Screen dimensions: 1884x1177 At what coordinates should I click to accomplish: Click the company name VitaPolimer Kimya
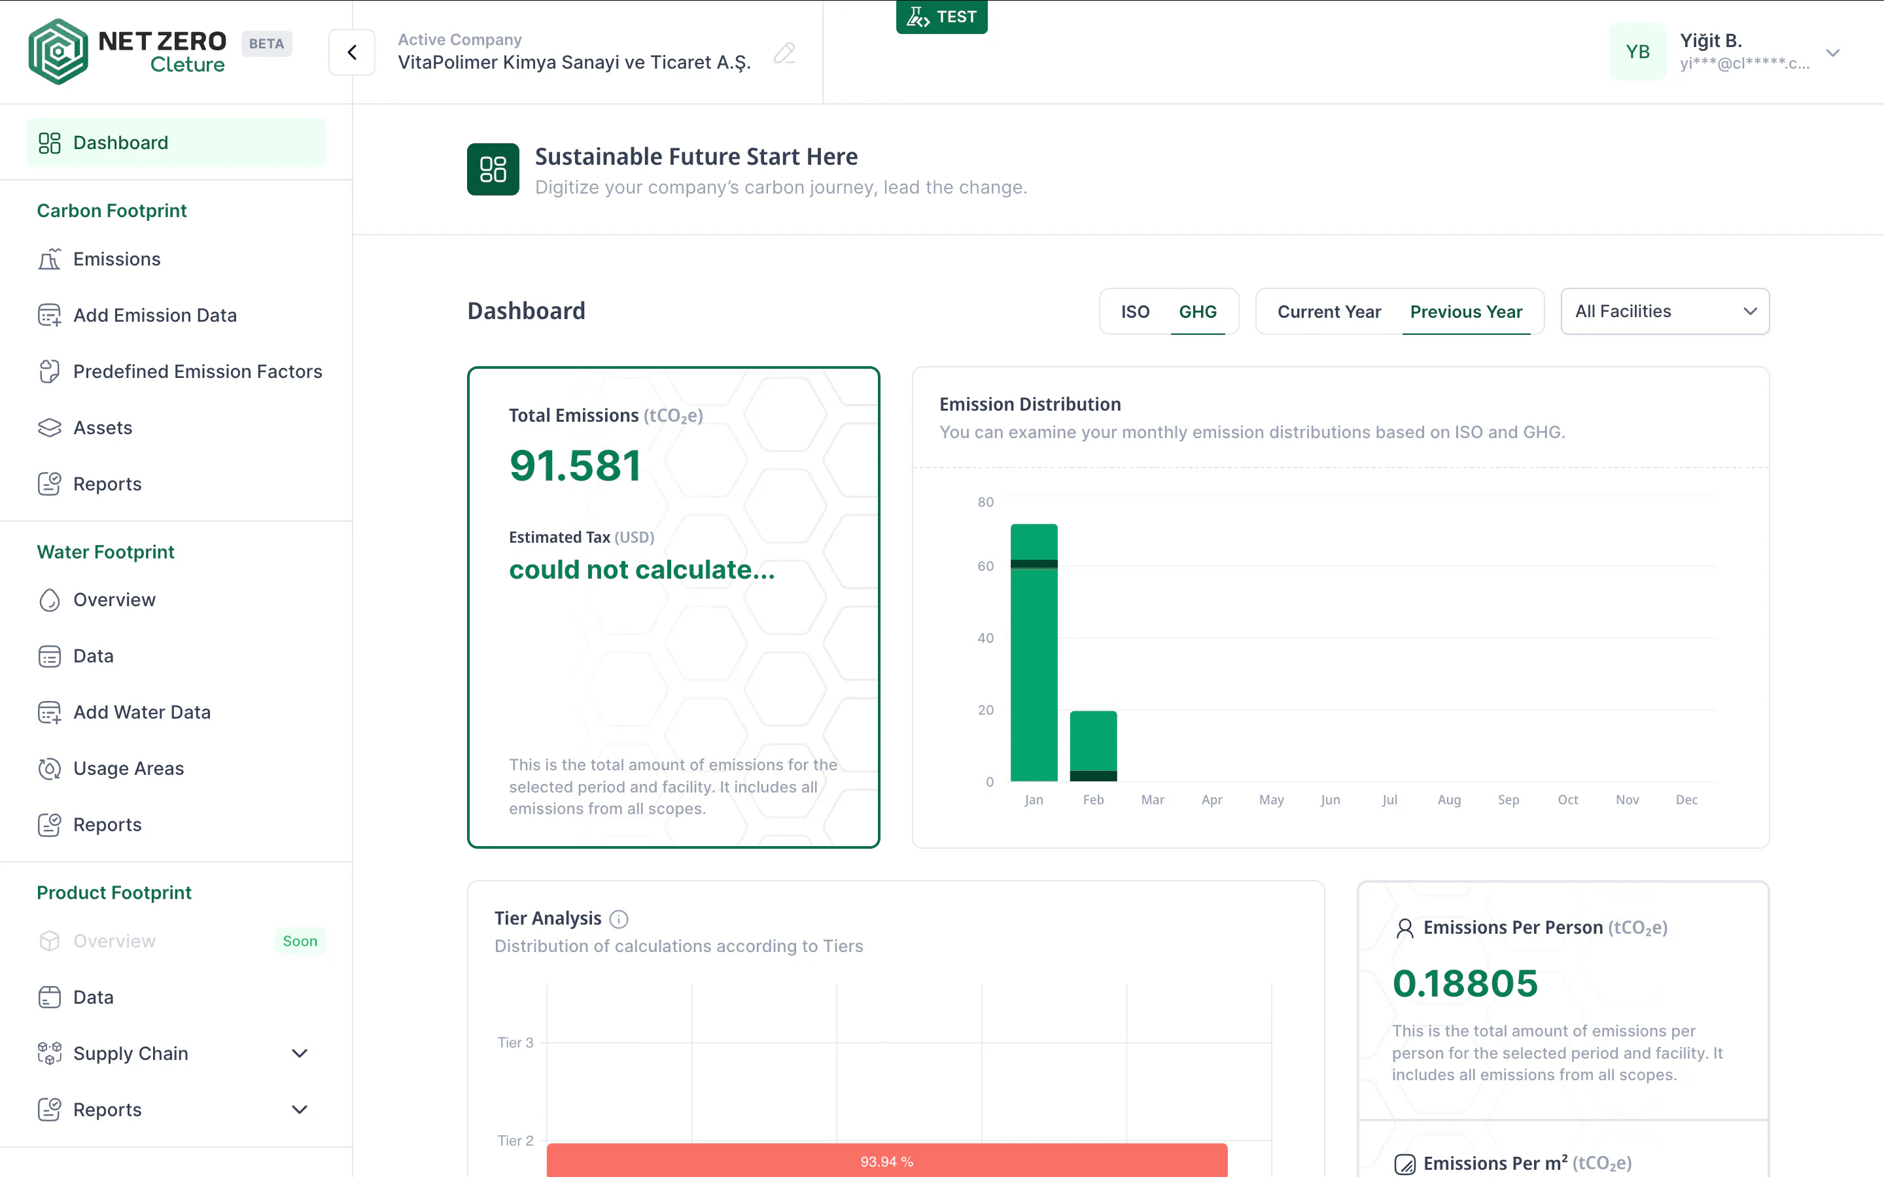(x=574, y=62)
